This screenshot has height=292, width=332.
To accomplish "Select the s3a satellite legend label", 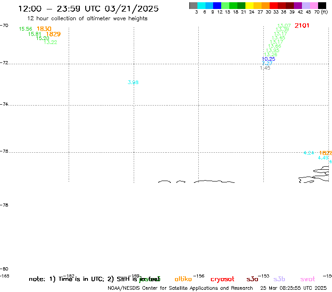I will [x=252, y=279].
